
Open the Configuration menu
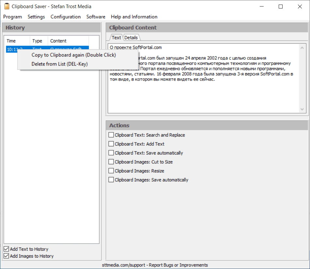point(66,17)
